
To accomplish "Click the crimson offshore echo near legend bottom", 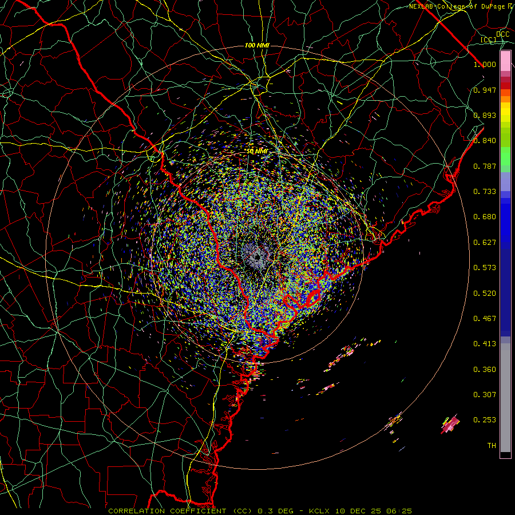I will click(x=450, y=424).
